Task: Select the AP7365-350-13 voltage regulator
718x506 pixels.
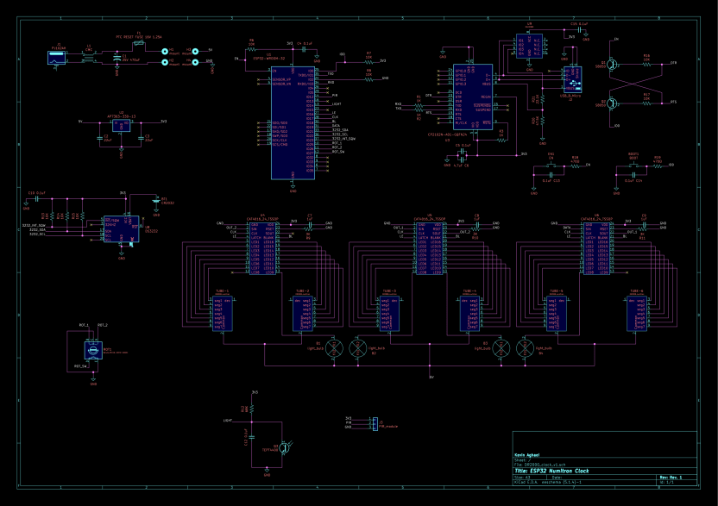Action: click(x=121, y=125)
